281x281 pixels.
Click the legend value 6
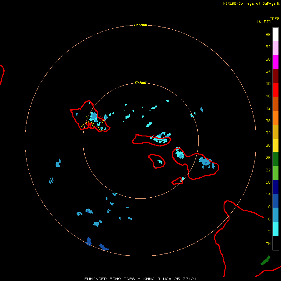click(x=269, y=219)
